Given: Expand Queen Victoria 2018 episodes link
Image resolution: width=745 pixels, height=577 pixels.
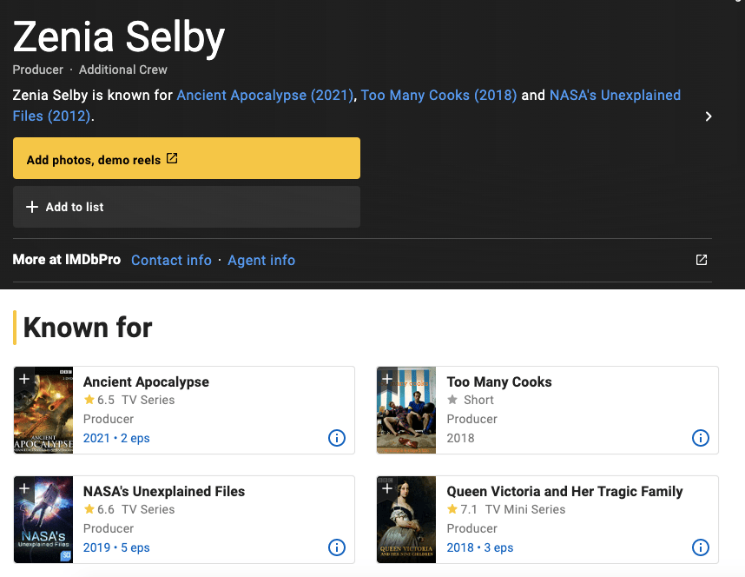Looking at the screenshot, I should tap(480, 547).
